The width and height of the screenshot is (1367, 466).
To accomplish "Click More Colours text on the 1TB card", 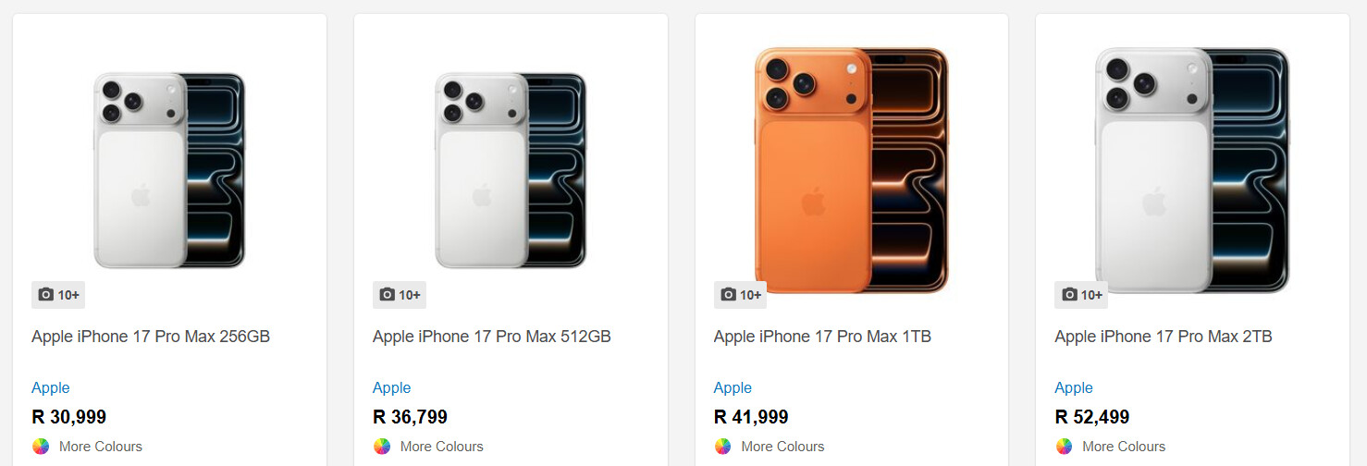I will (782, 447).
